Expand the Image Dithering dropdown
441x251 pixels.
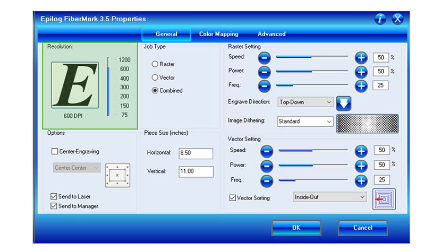305,122
